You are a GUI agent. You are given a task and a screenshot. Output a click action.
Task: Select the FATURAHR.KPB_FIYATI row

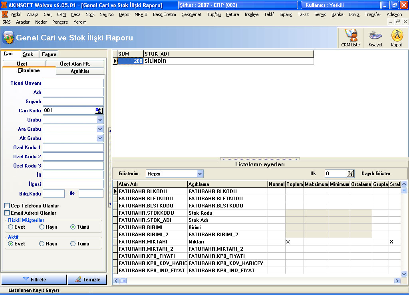click(257, 256)
